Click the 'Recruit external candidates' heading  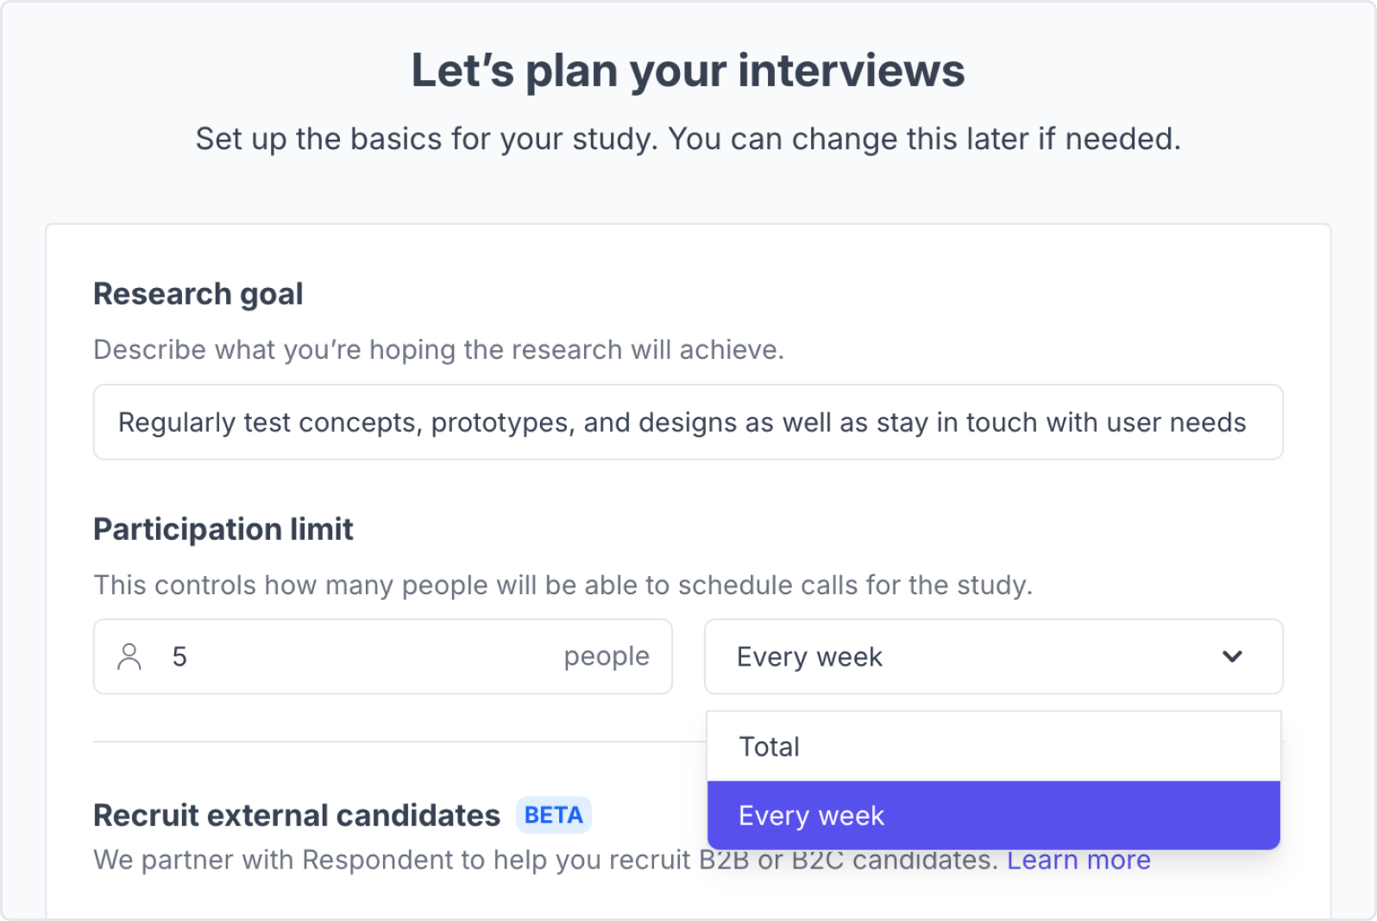(296, 814)
